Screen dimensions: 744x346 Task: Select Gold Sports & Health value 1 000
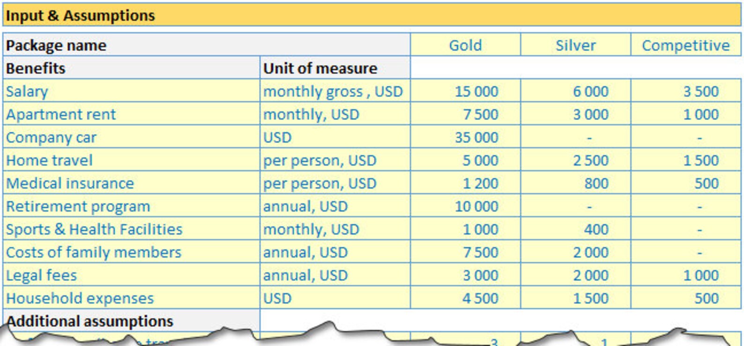[465, 229]
